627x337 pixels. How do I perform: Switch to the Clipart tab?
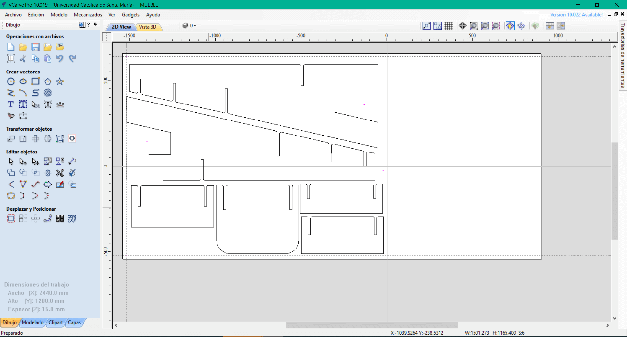click(56, 323)
